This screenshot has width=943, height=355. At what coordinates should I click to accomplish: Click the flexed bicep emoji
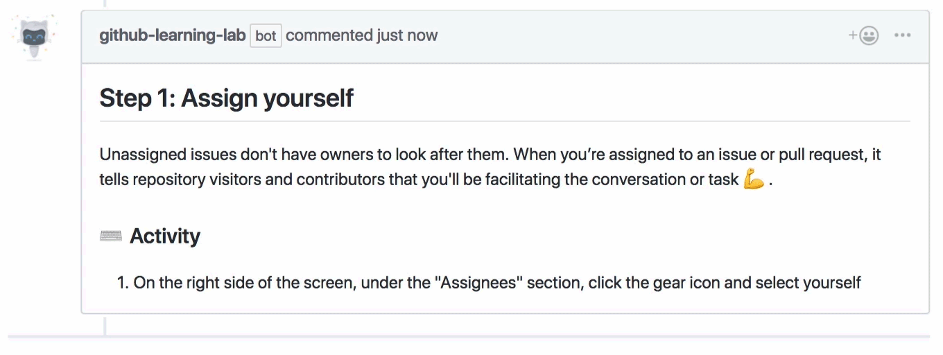point(753,180)
